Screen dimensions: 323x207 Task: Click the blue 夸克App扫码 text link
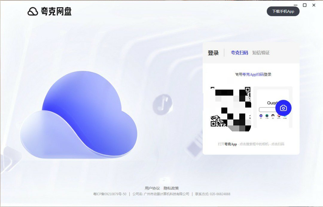253,74
